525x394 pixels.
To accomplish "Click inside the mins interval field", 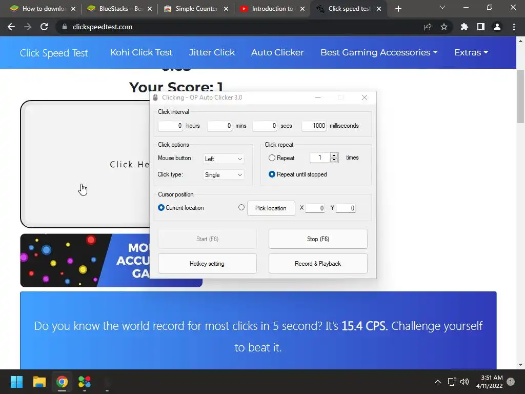I will click(219, 126).
